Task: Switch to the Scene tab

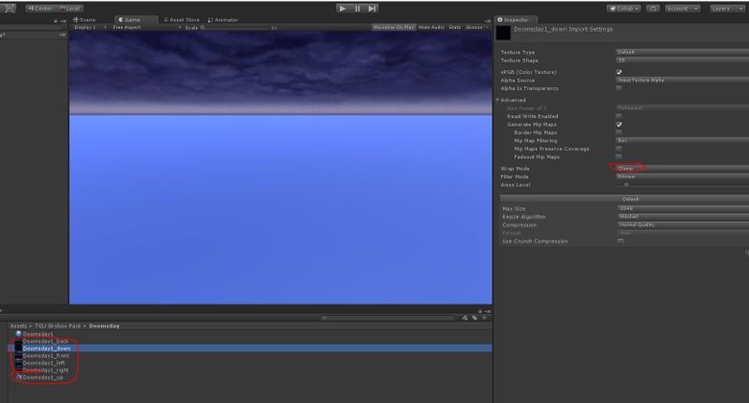Action: pos(84,20)
